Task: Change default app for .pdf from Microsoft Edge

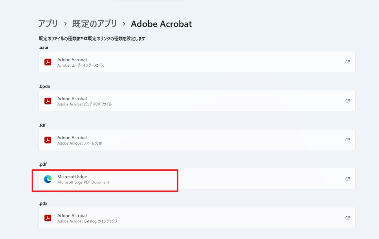Action: pos(197,179)
